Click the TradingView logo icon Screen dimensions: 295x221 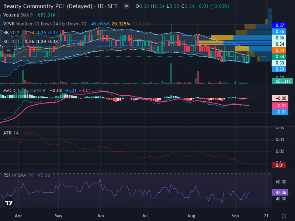click(x=8, y=203)
